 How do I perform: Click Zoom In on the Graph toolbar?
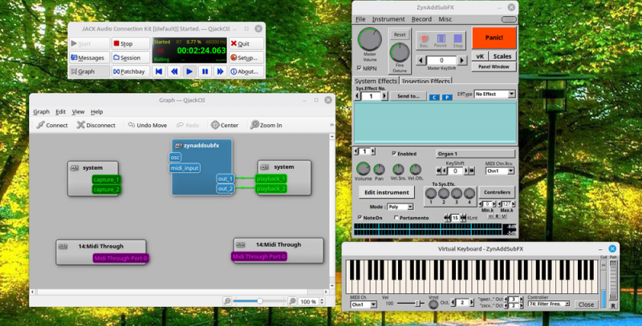[x=266, y=125]
